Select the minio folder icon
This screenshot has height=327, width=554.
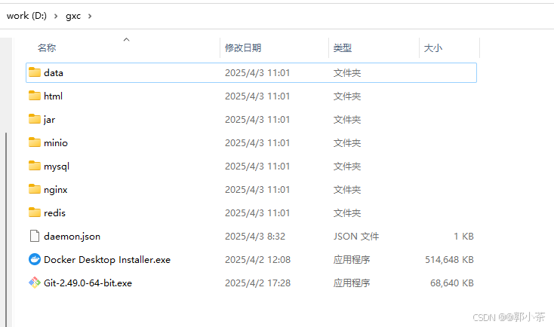34,142
